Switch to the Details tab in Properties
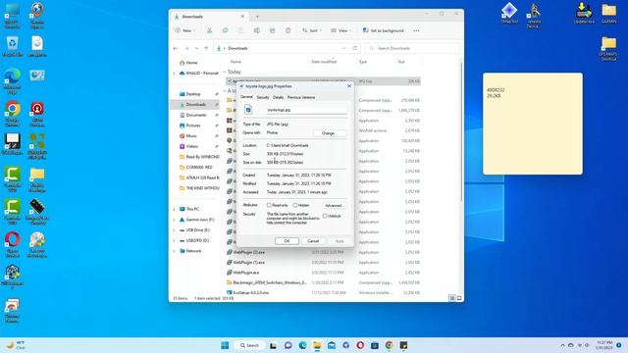 point(278,97)
